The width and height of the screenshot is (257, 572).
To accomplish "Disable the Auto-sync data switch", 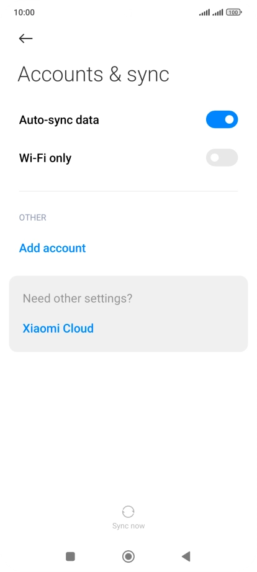I will coord(222,119).
